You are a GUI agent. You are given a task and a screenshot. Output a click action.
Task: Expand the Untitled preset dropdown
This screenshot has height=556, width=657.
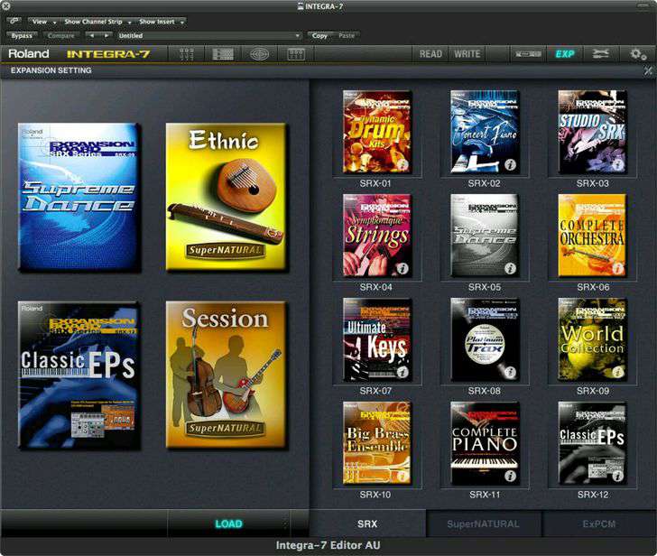(x=209, y=36)
